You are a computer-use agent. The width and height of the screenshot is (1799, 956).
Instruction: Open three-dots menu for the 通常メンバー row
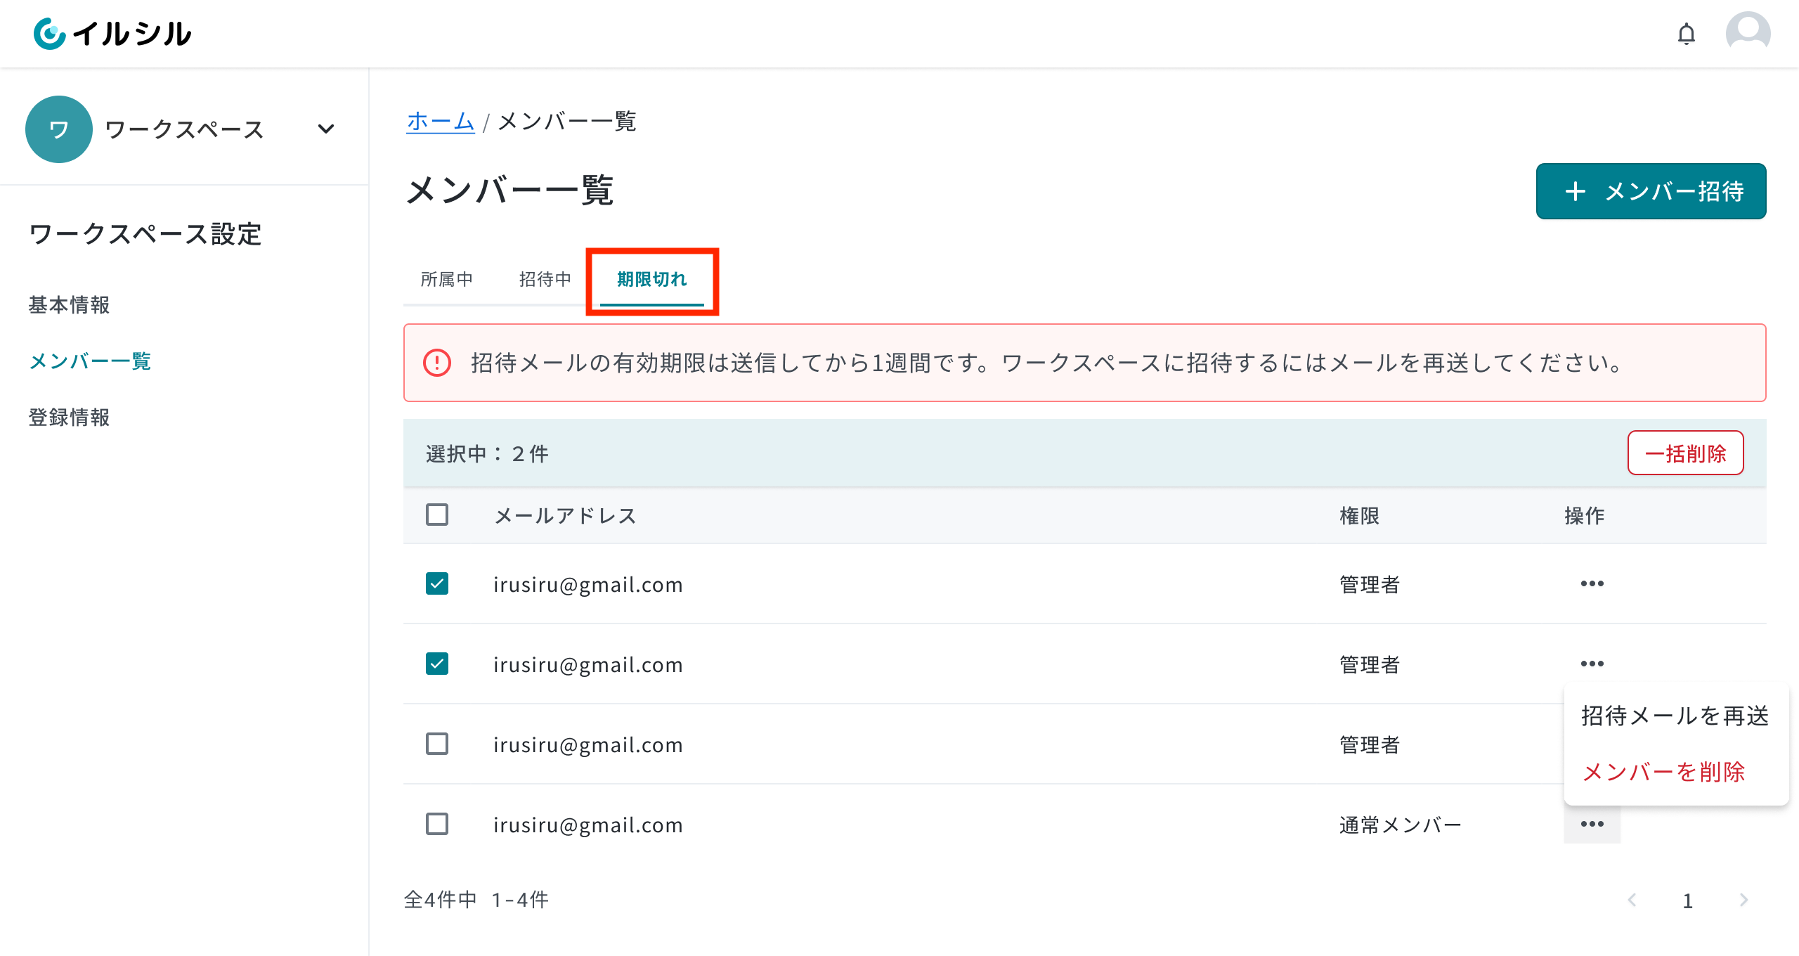pyautogui.click(x=1592, y=824)
